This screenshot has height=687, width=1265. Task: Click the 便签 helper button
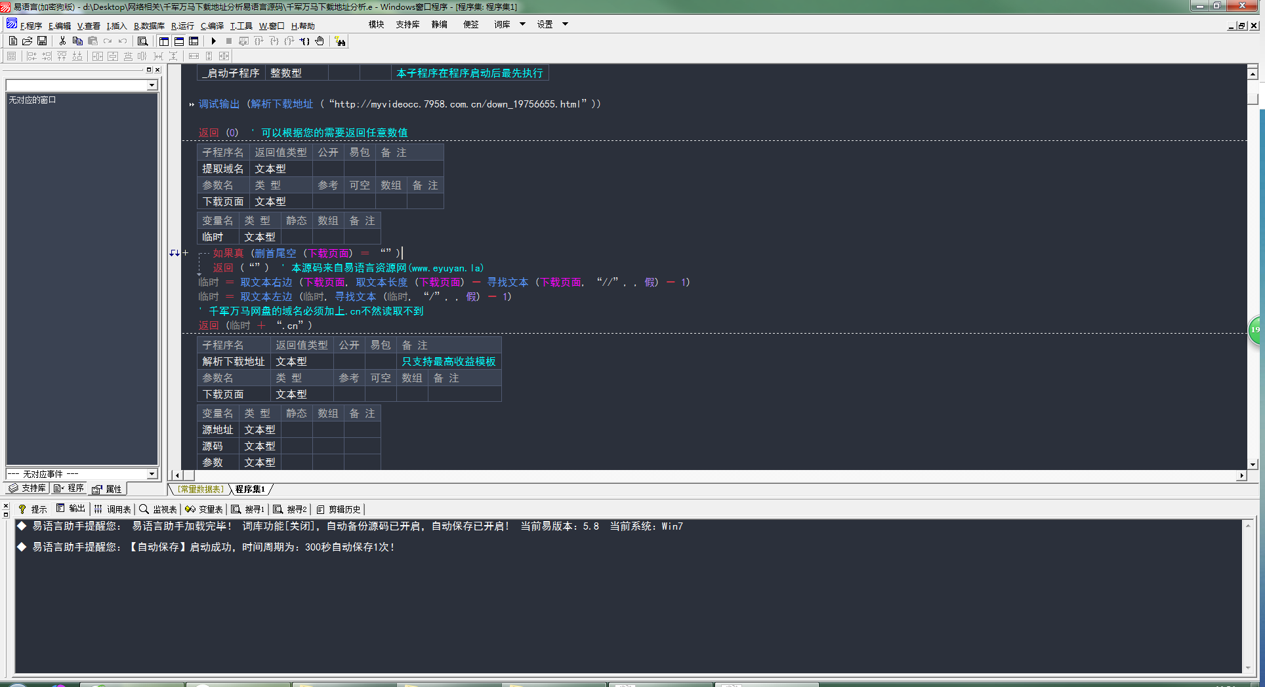click(x=471, y=24)
